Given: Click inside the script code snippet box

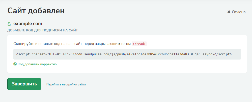Looking at the screenshot, I should coord(127,54).
